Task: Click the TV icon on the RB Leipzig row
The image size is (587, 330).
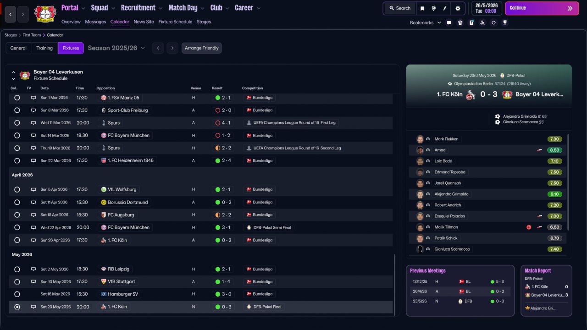Action: [x=33, y=269]
